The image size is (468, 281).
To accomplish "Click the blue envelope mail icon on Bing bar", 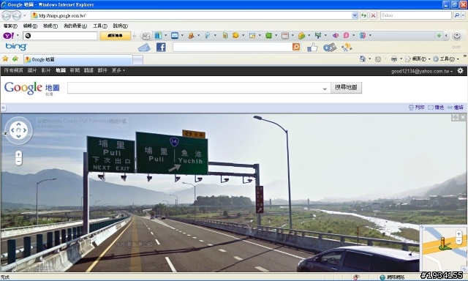I will (144, 48).
